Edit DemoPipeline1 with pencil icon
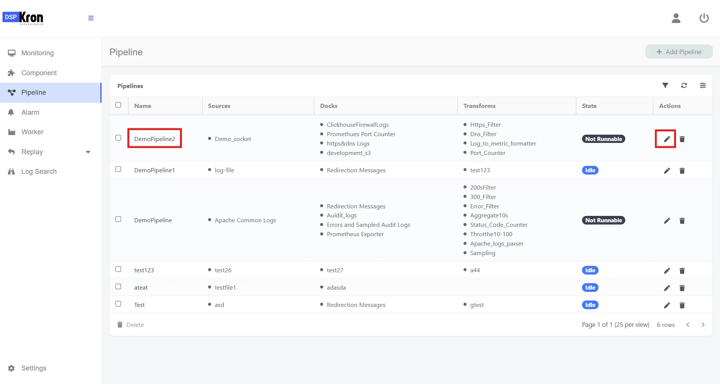Screen dimensions: 720x384 point(667,171)
